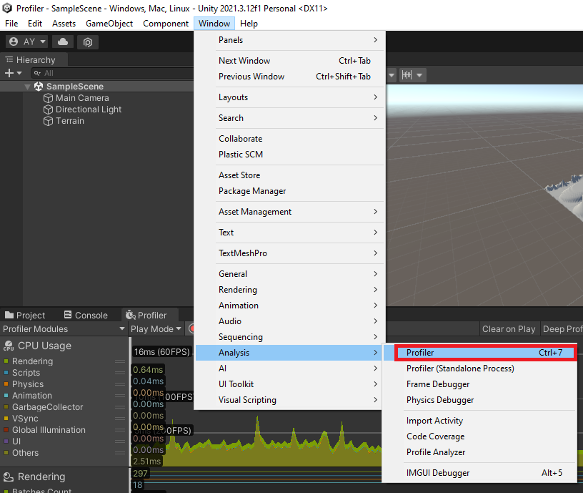Image resolution: width=583 pixels, height=493 pixels.
Task: Expand the Panels submenu
Action: tap(289, 40)
